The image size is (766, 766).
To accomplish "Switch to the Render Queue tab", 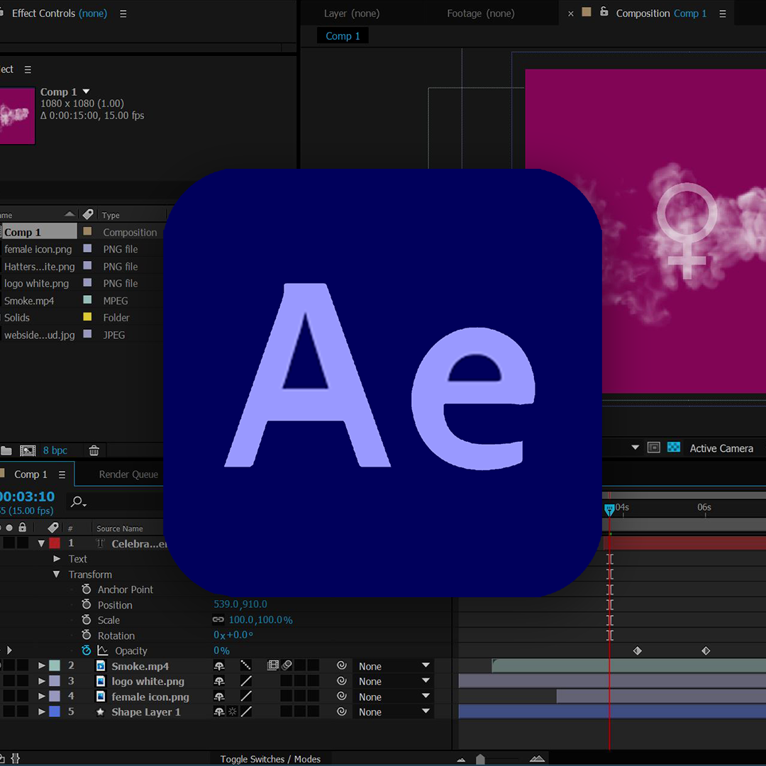I will coord(128,474).
